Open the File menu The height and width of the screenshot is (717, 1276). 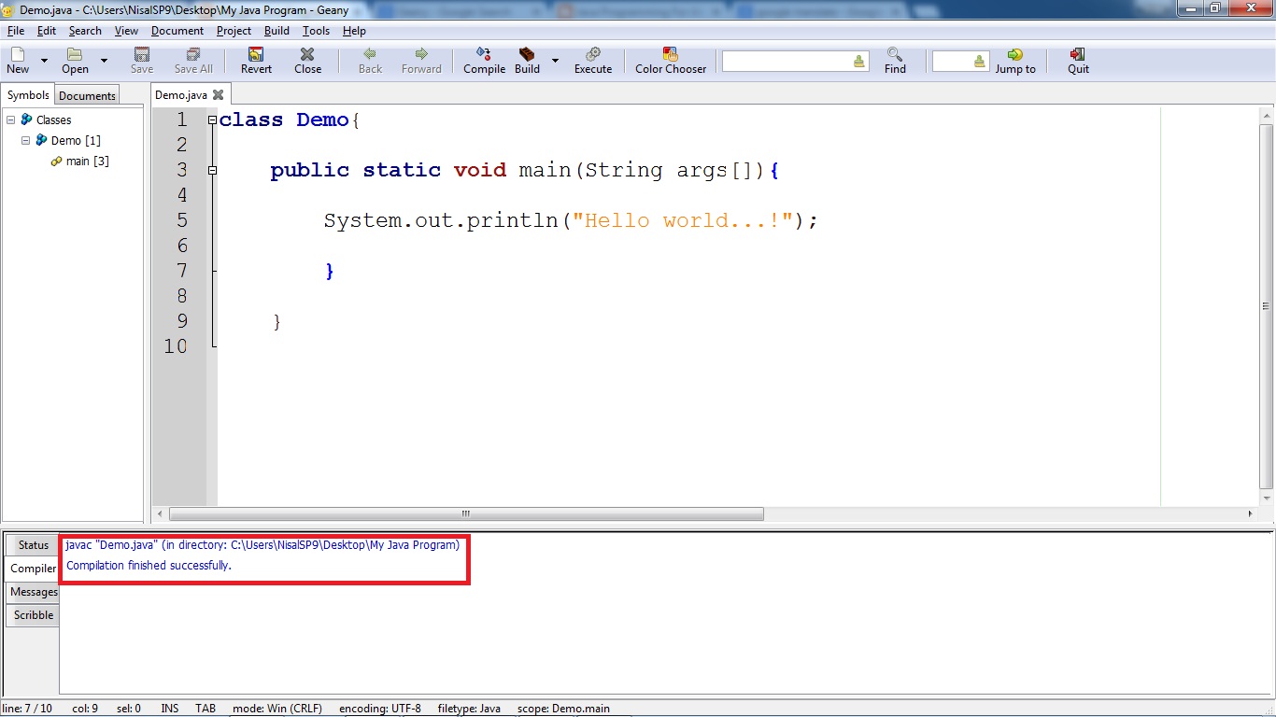point(16,31)
